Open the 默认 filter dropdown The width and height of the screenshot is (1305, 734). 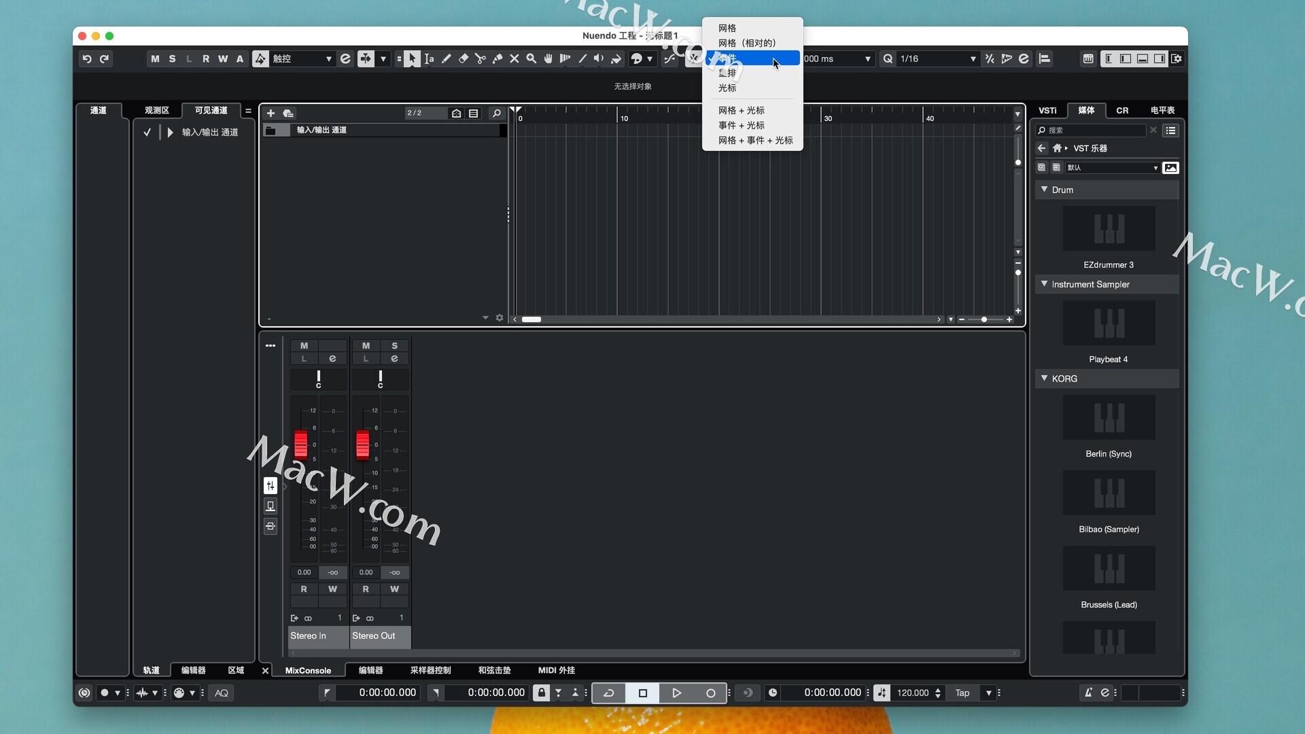(1112, 168)
